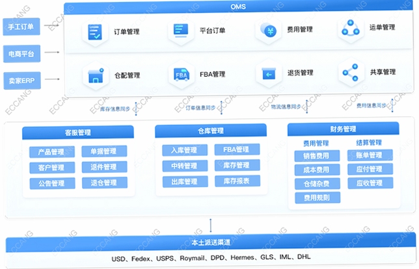Select the 卖家ERP source box
This screenshot has width=419, height=269.
coord(22,81)
